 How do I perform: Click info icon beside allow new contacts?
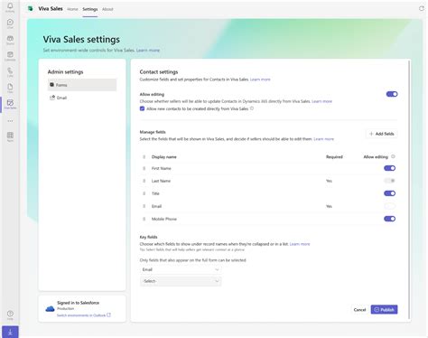pyautogui.click(x=252, y=108)
